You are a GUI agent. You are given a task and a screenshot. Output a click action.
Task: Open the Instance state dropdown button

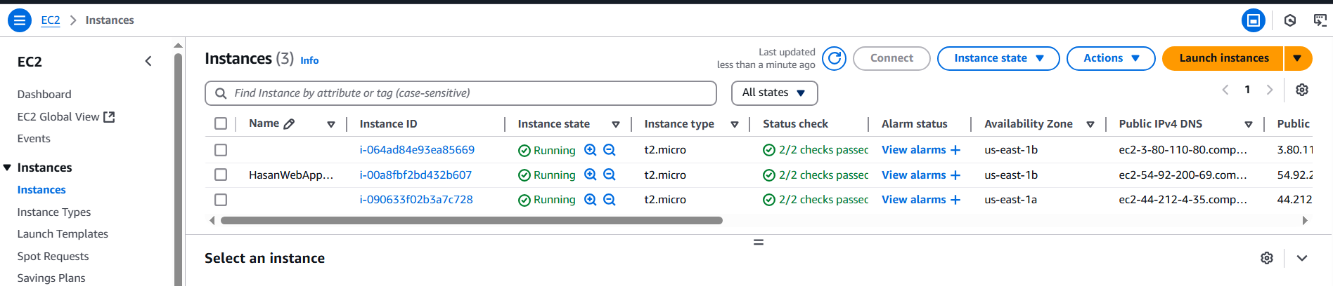pyautogui.click(x=998, y=58)
